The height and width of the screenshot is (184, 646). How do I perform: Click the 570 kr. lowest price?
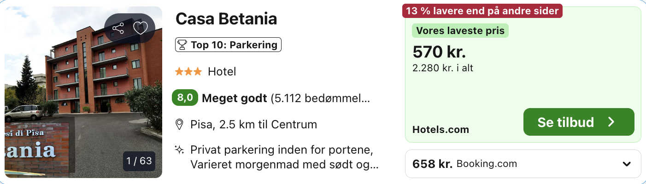point(439,52)
